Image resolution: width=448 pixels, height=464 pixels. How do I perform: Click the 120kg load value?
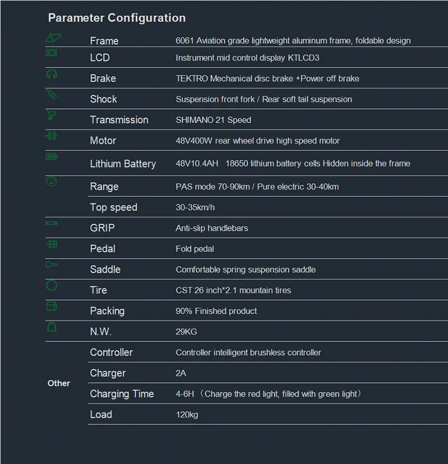(x=187, y=415)
